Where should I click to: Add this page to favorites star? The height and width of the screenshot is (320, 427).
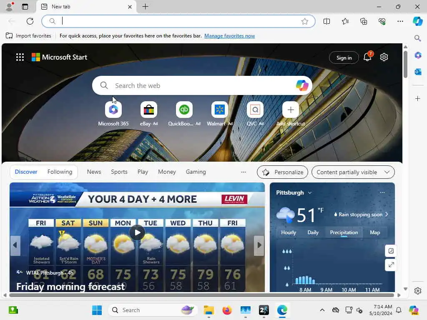coord(305,21)
